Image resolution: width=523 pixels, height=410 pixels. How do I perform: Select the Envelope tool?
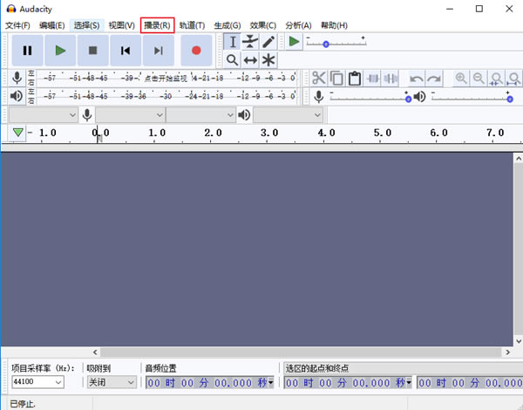click(x=250, y=42)
